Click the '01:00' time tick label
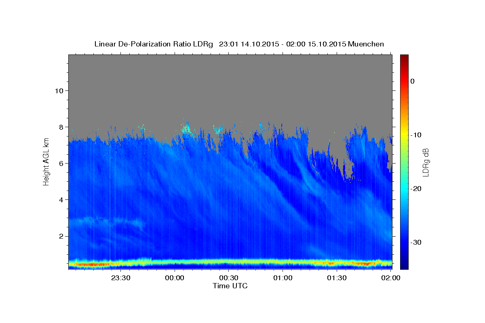 283,278
